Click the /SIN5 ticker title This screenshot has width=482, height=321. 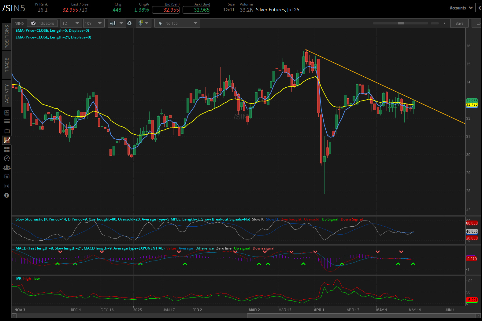point(14,8)
